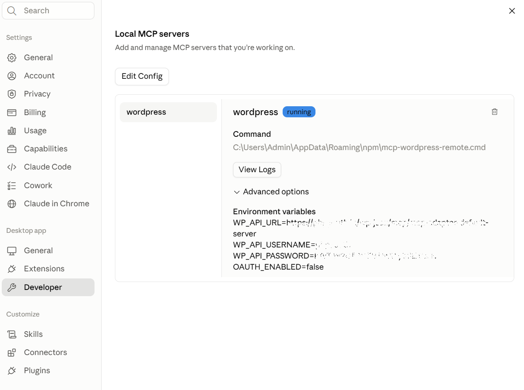
Task: Select the Developer sidebar item
Action: [x=48, y=287]
